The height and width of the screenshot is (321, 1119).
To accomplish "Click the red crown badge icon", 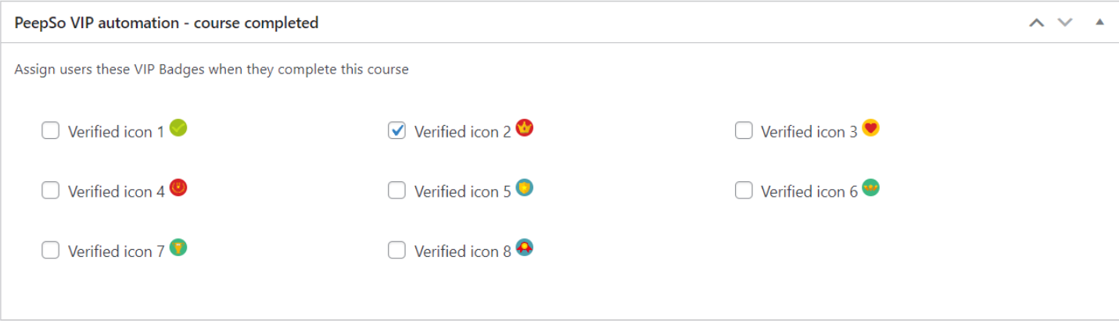I will click(x=525, y=128).
